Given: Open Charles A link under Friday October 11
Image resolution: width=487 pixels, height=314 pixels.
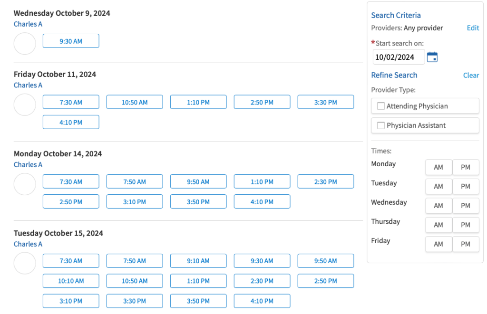Looking at the screenshot, I should click(x=28, y=85).
